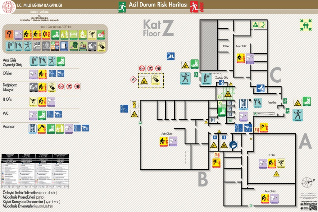The height and width of the screenshot is (212, 318).
Task: Select the EX explosive atmosphere warning triangle
Action: pyautogui.click(x=143, y=80)
